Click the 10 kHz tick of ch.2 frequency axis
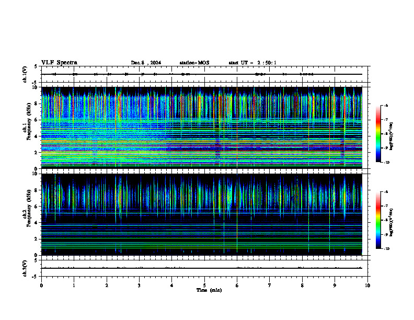This screenshot has height=320, width=414. [36, 174]
